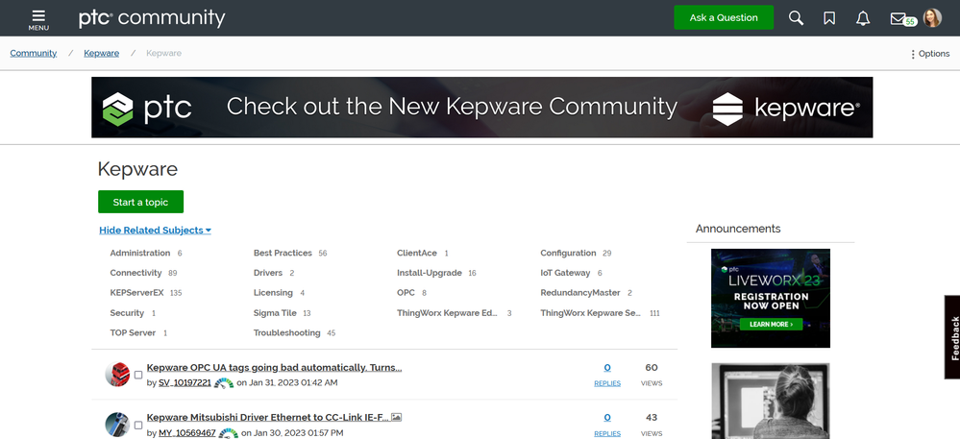Screen dimensions: 960x439
Task: Open the TOP Server subject
Action: (x=133, y=333)
